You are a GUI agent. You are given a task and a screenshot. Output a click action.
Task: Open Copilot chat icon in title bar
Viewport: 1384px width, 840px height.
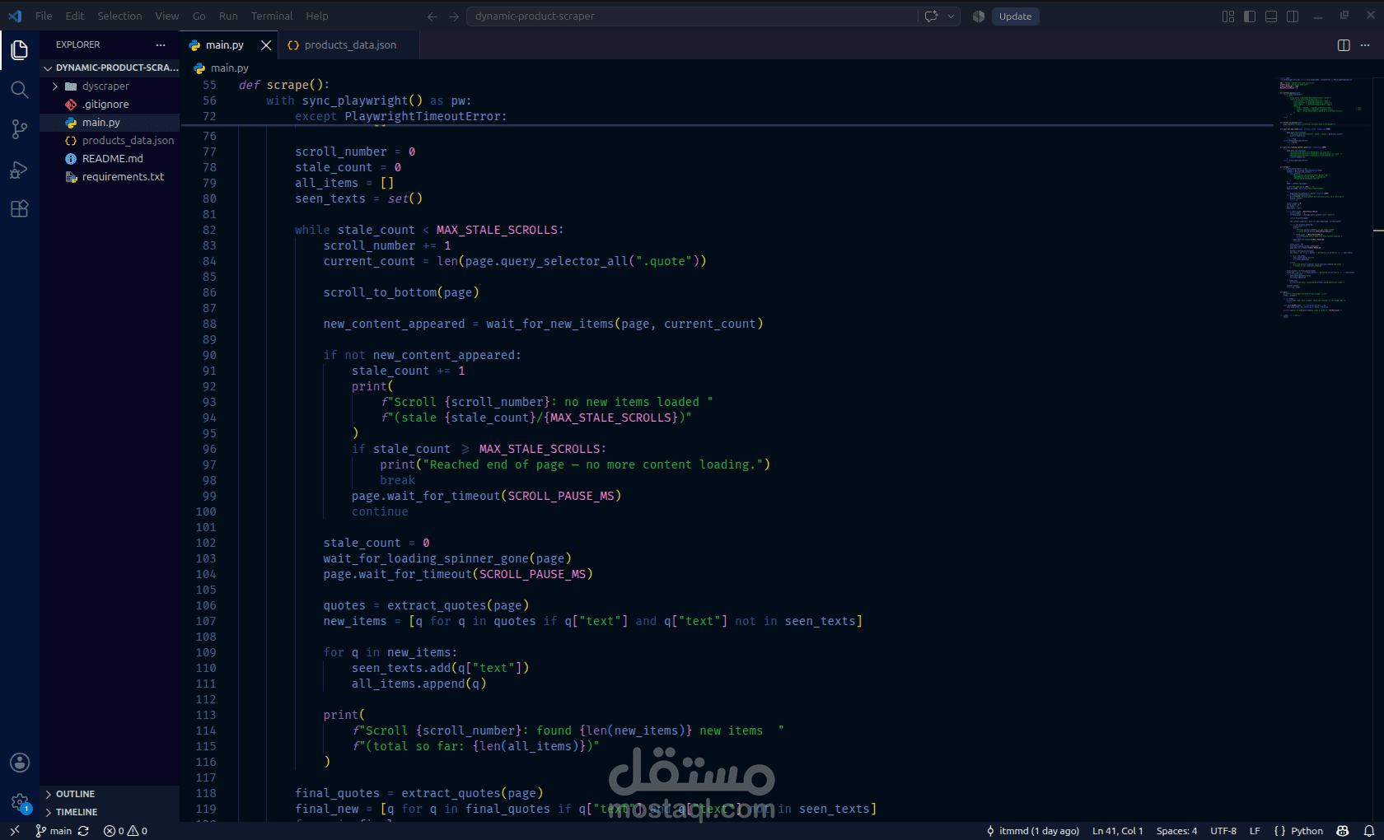(x=932, y=16)
